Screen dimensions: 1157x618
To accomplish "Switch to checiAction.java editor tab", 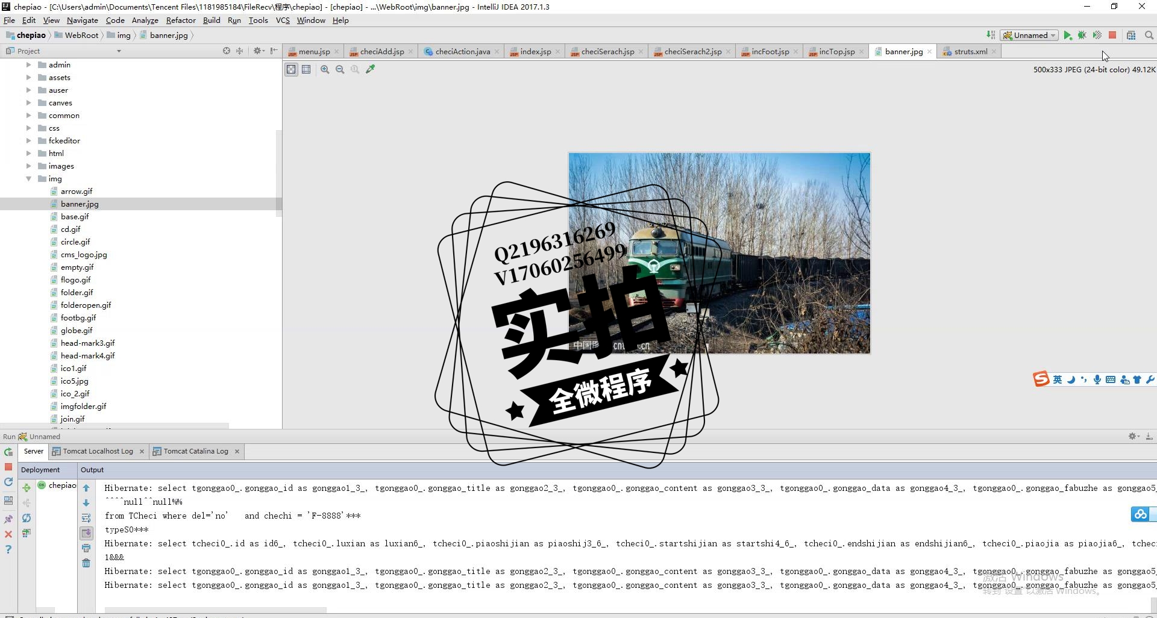I will point(462,52).
